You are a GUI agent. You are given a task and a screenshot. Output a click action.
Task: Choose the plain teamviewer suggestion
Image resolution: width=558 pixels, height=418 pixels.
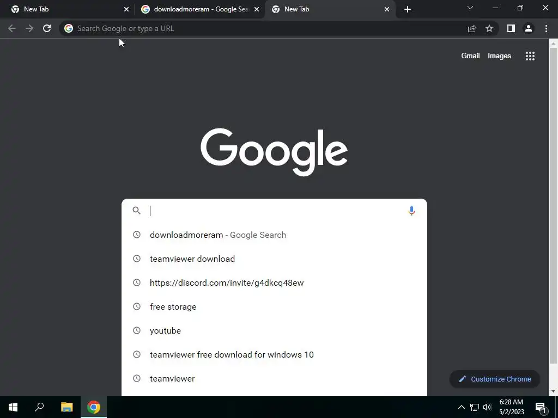274,379
